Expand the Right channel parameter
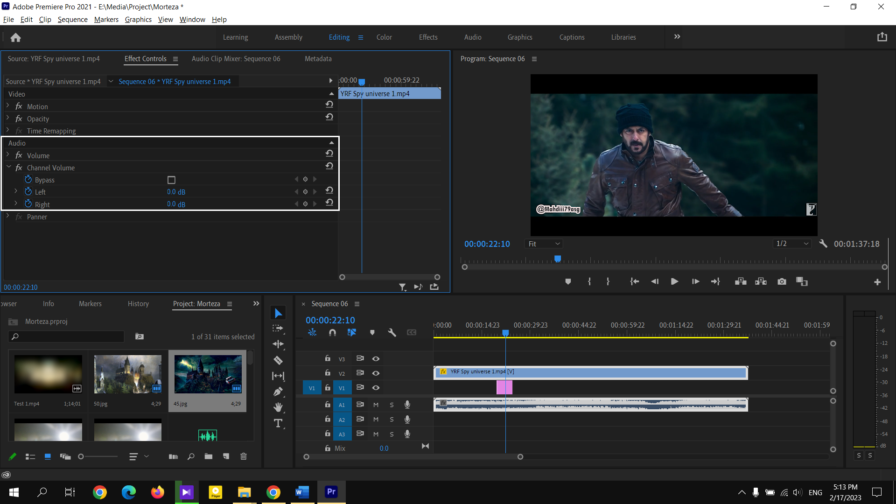This screenshot has width=896, height=504. pos(16,203)
